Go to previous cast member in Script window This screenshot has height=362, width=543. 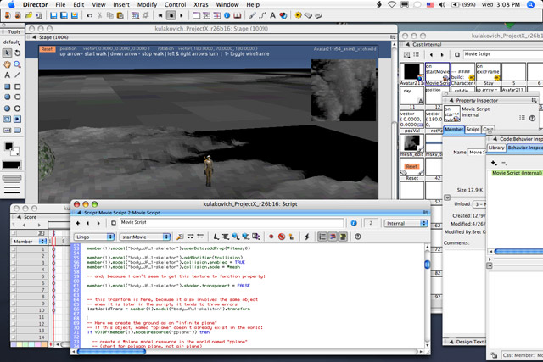pyautogui.click(x=88, y=223)
